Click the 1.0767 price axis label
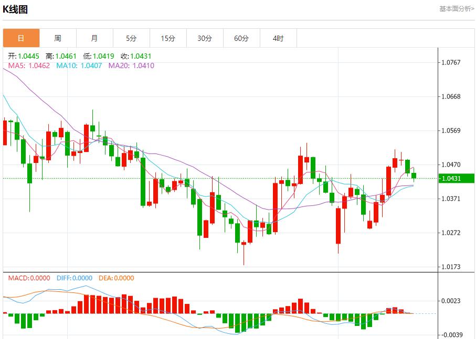Image resolution: width=476 pixels, height=339 pixels. tap(451, 62)
